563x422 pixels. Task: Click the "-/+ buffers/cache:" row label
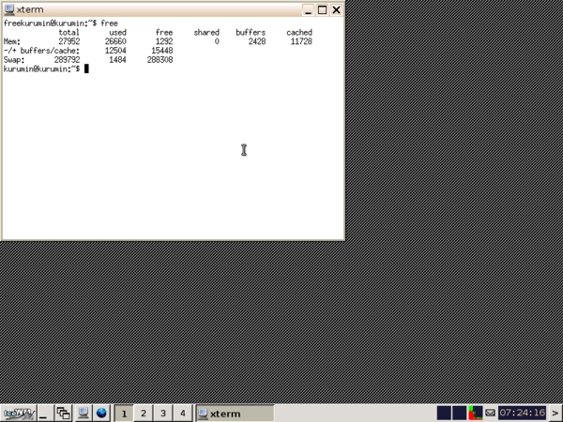tap(41, 51)
